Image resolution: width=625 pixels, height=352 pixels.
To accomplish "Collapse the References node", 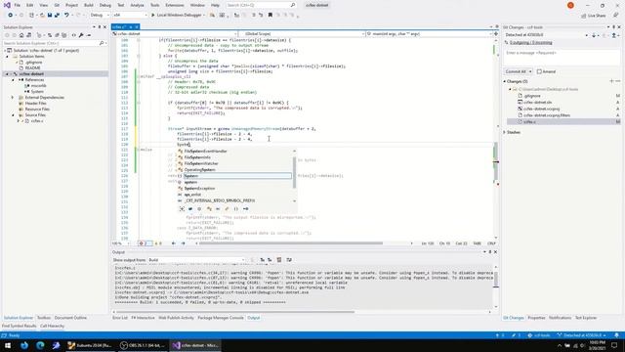I will click(13, 80).
